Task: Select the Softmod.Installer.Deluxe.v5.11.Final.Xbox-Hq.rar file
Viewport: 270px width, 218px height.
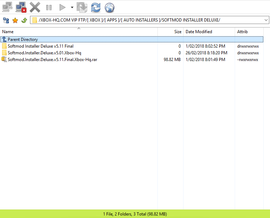Action: [x=52, y=60]
